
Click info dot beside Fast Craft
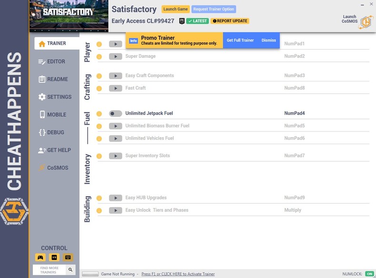[x=99, y=89]
